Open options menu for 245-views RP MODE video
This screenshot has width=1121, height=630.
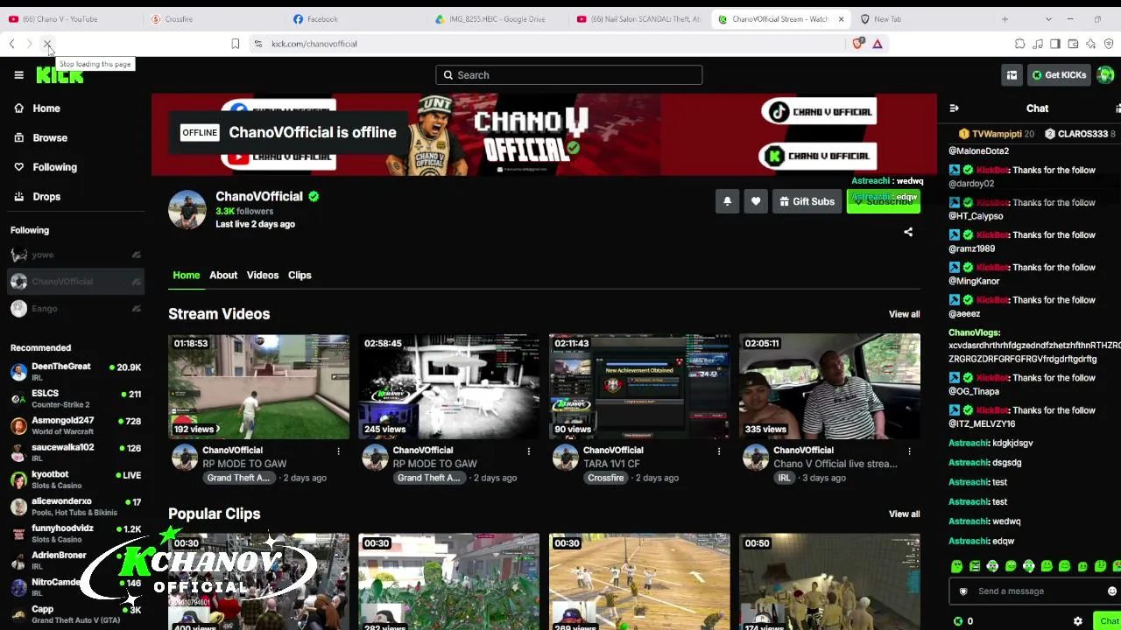pos(528,451)
